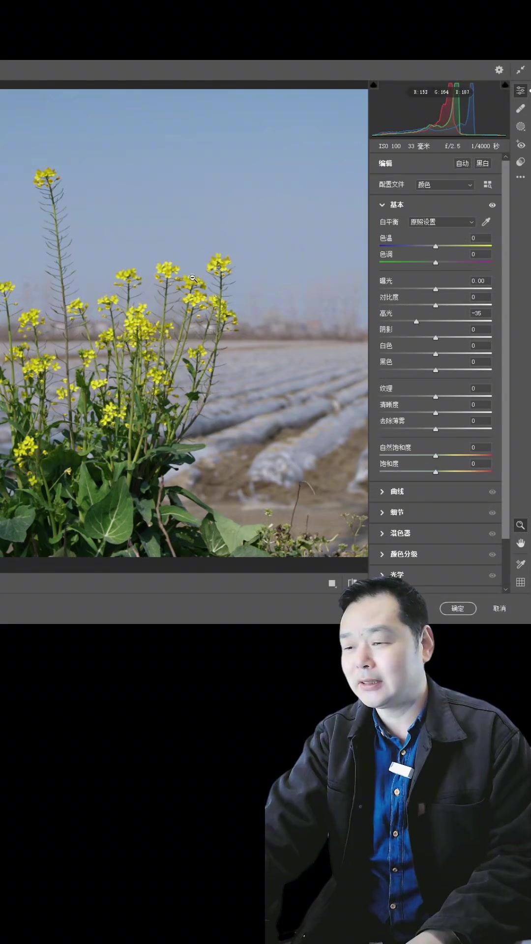Focus the 黑色 value field
The width and height of the screenshot is (531, 944).
coord(480,362)
